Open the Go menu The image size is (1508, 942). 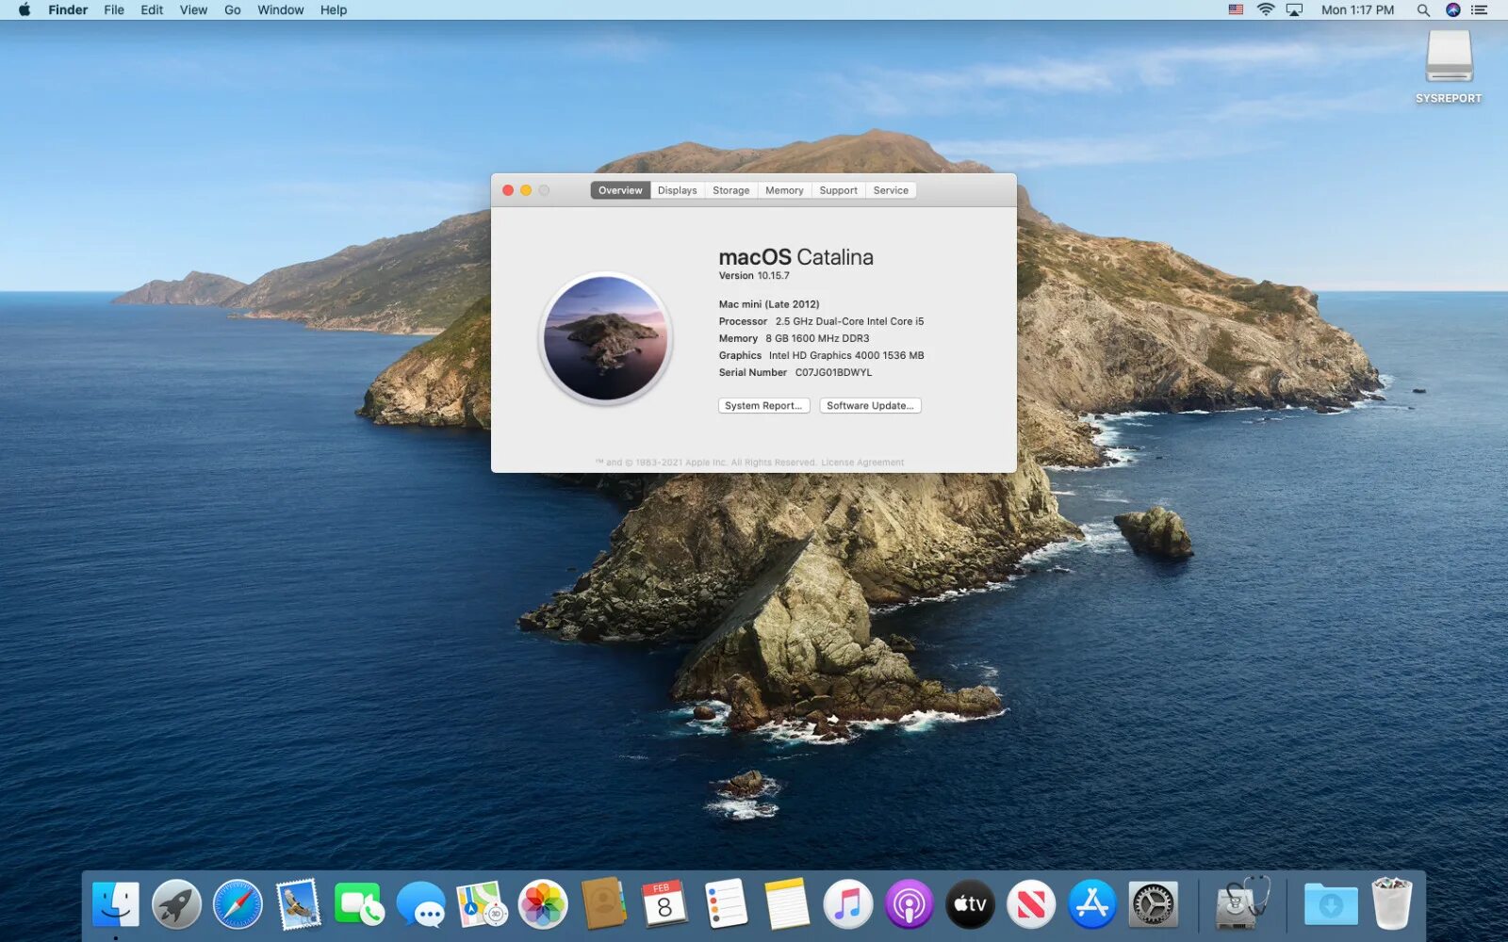click(x=233, y=9)
